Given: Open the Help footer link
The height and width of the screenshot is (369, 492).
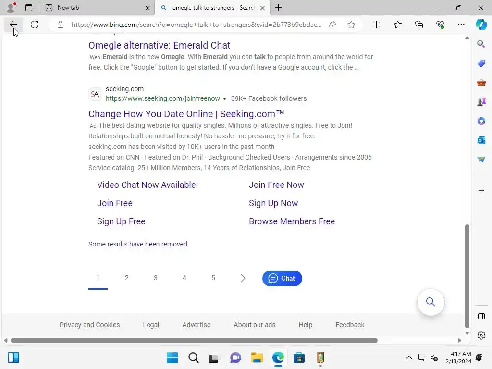Looking at the screenshot, I should click(x=305, y=325).
